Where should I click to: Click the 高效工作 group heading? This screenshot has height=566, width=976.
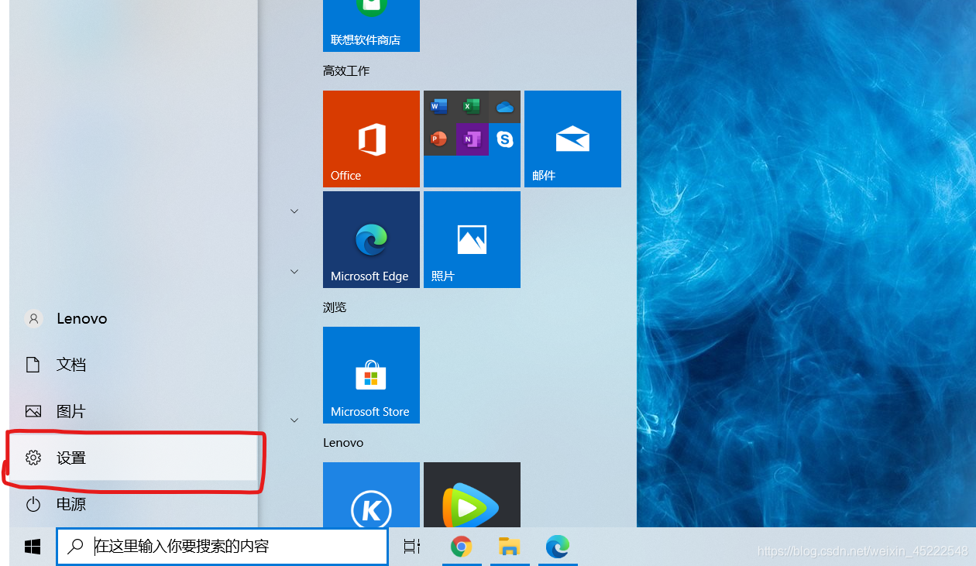click(346, 70)
